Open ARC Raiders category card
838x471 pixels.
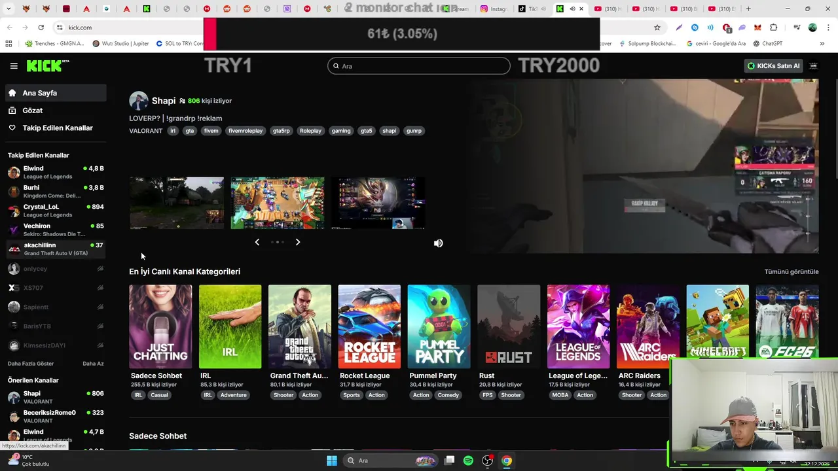coord(648,326)
